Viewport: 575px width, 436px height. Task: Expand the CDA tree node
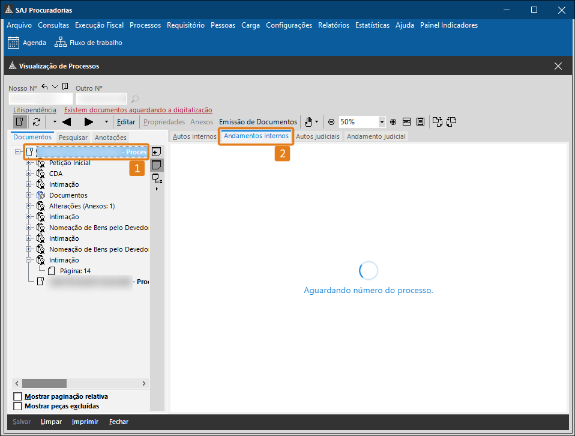pyautogui.click(x=28, y=174)
